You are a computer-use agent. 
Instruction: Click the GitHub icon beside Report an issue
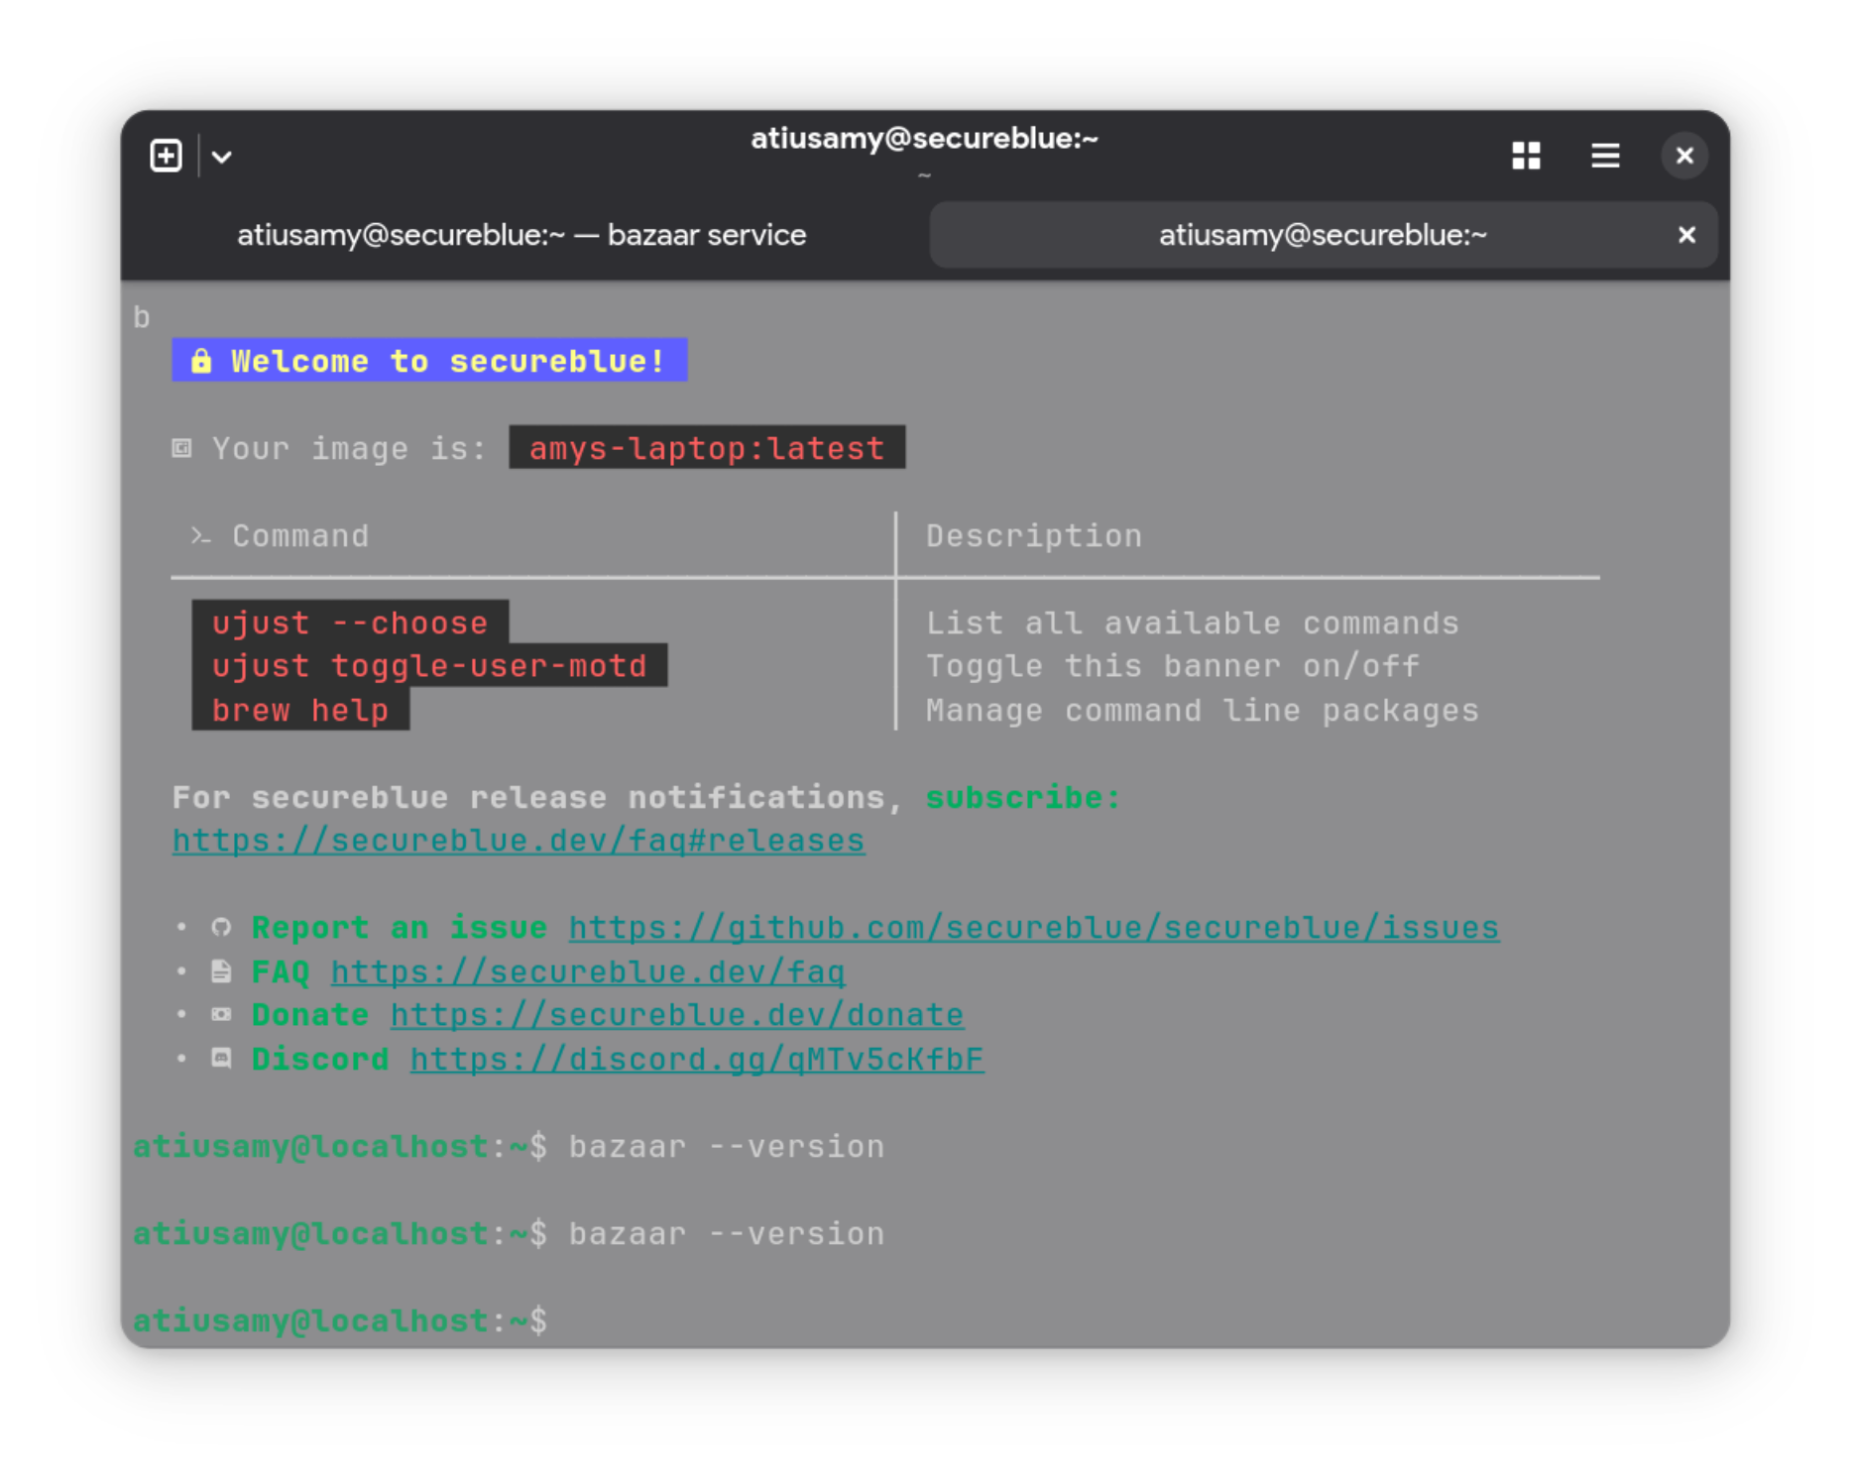221,928
